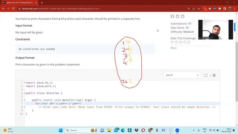Click the 'import java.util.*;' code line
This screenshot has height=134, width=238.
[x=41, y=86]
